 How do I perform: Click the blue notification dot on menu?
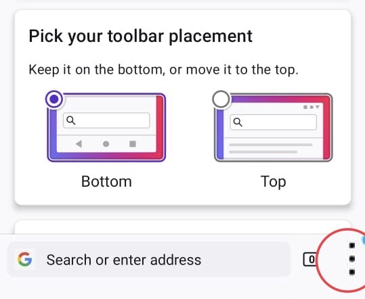(x=363, y=240)
